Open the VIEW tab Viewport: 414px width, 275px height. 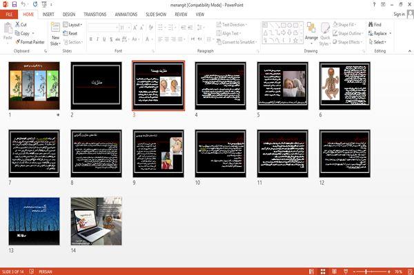click(200, 14)
